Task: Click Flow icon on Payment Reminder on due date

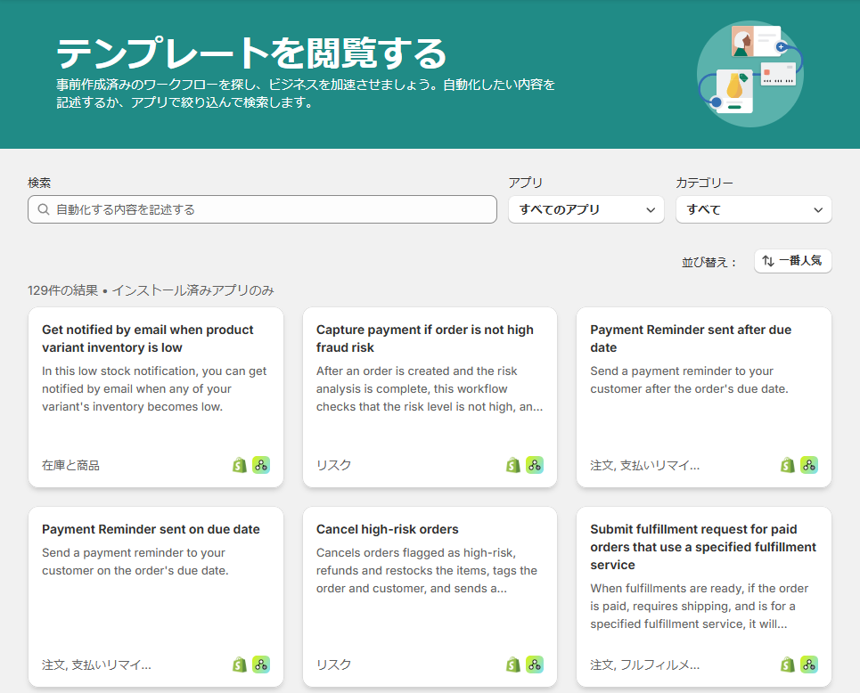Action: (x=261, y=664)
